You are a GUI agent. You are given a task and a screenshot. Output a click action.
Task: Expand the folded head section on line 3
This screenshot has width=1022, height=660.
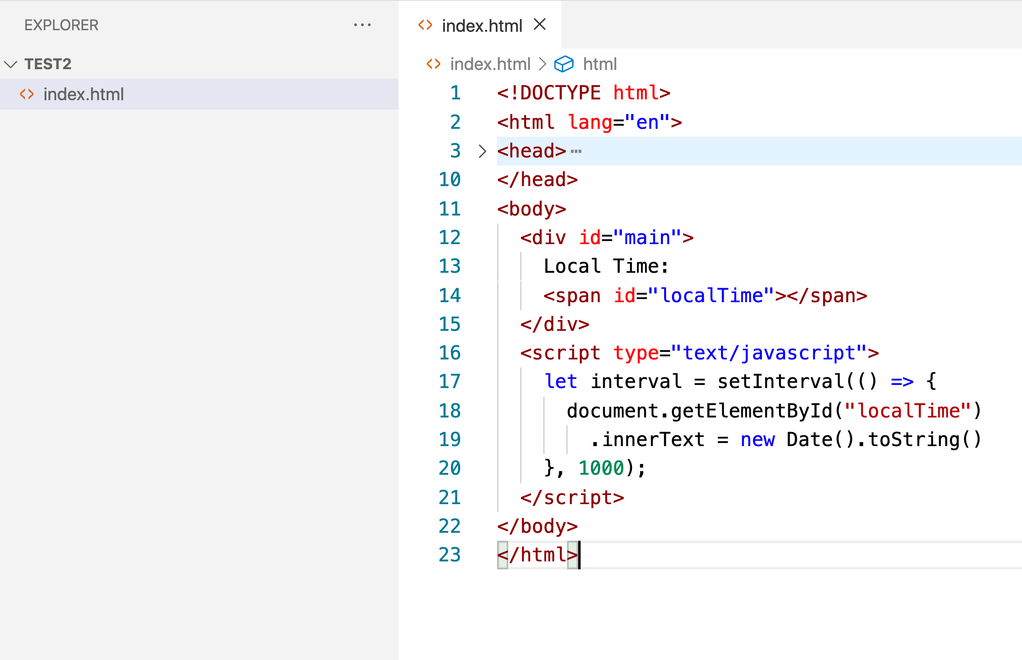482,151
